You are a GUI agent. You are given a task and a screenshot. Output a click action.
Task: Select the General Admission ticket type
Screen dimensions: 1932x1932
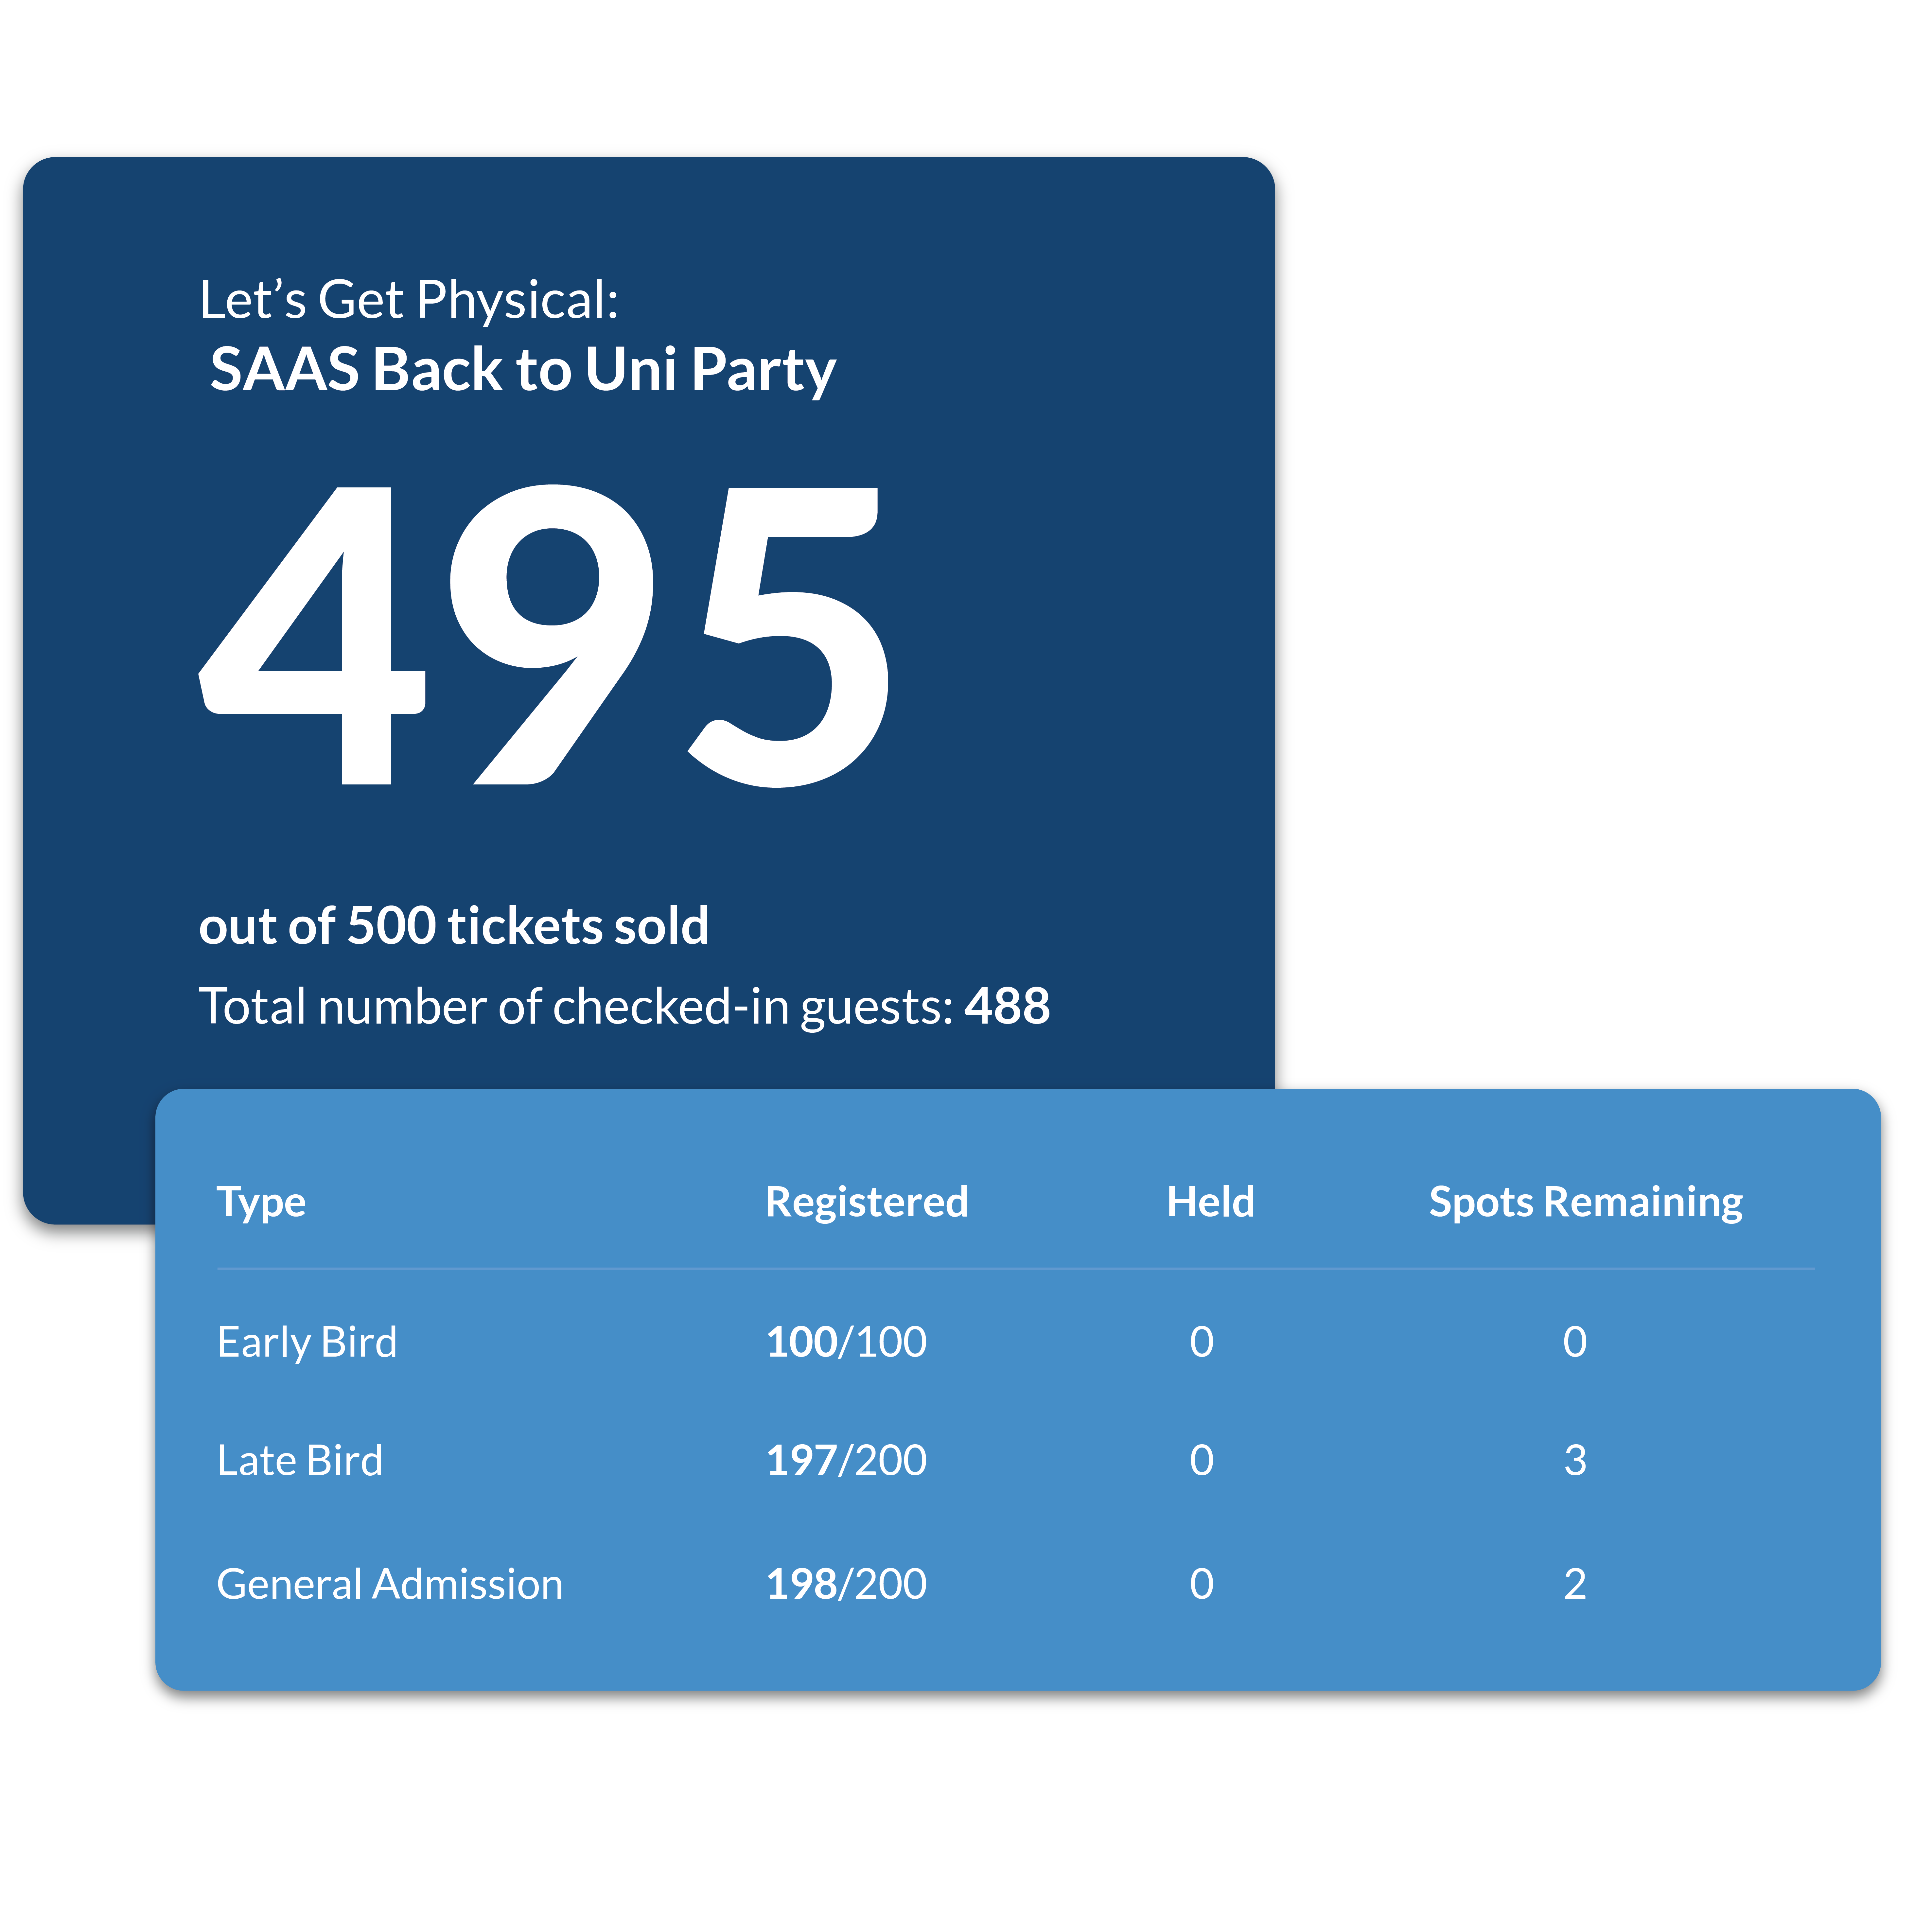pos(390,1584)
